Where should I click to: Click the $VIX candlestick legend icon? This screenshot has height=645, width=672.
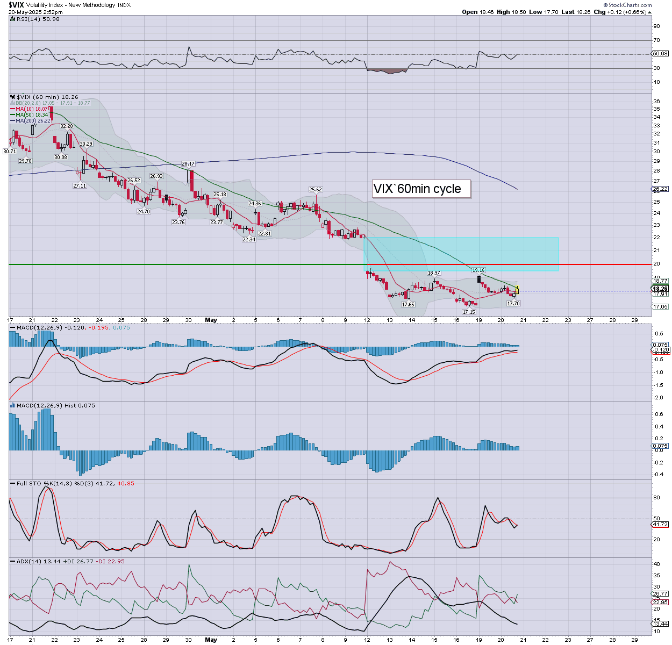(12, 97)
